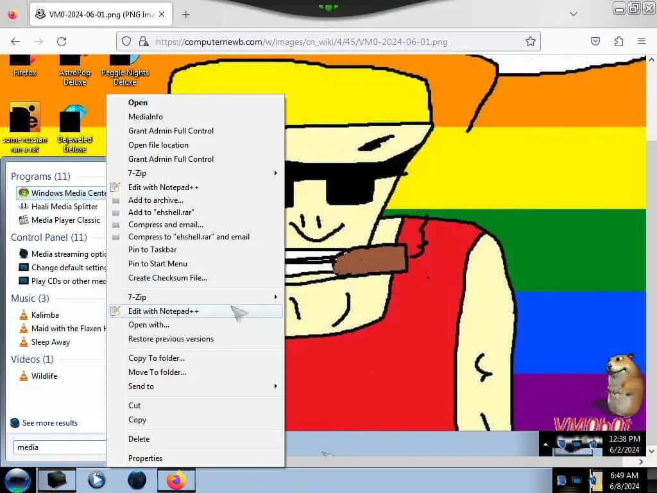Open Windows Media Player from the taskbar
The width and height of the screenshot is (657, 493).
point(96,480)
